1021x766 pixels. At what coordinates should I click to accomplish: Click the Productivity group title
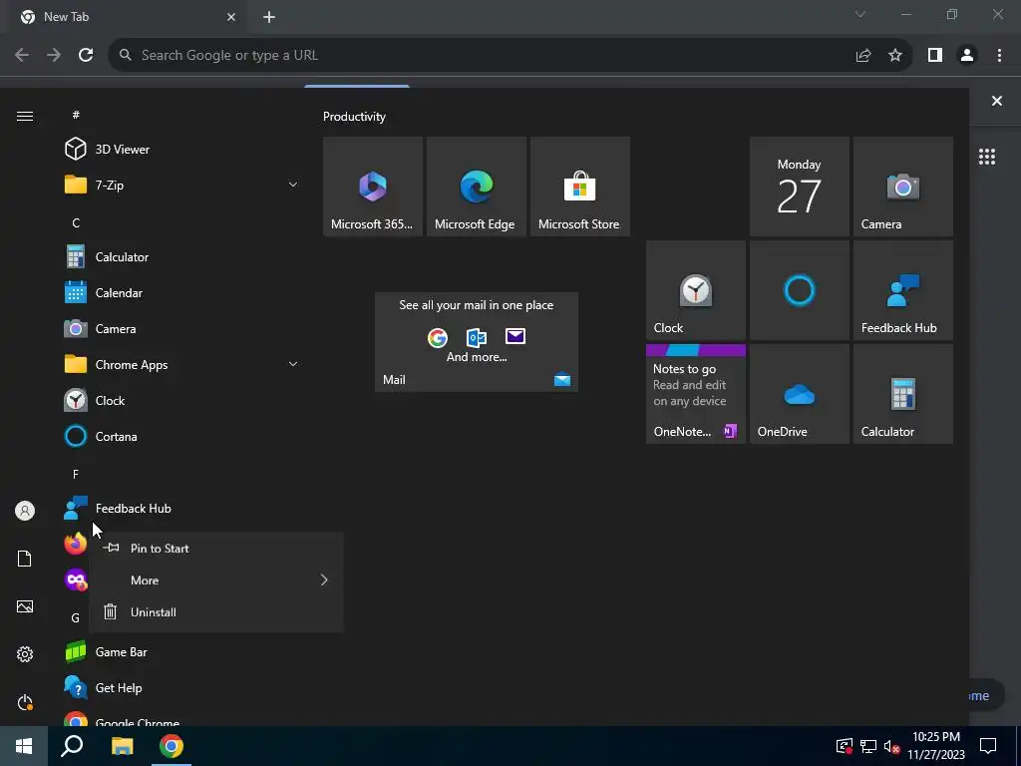354,117
